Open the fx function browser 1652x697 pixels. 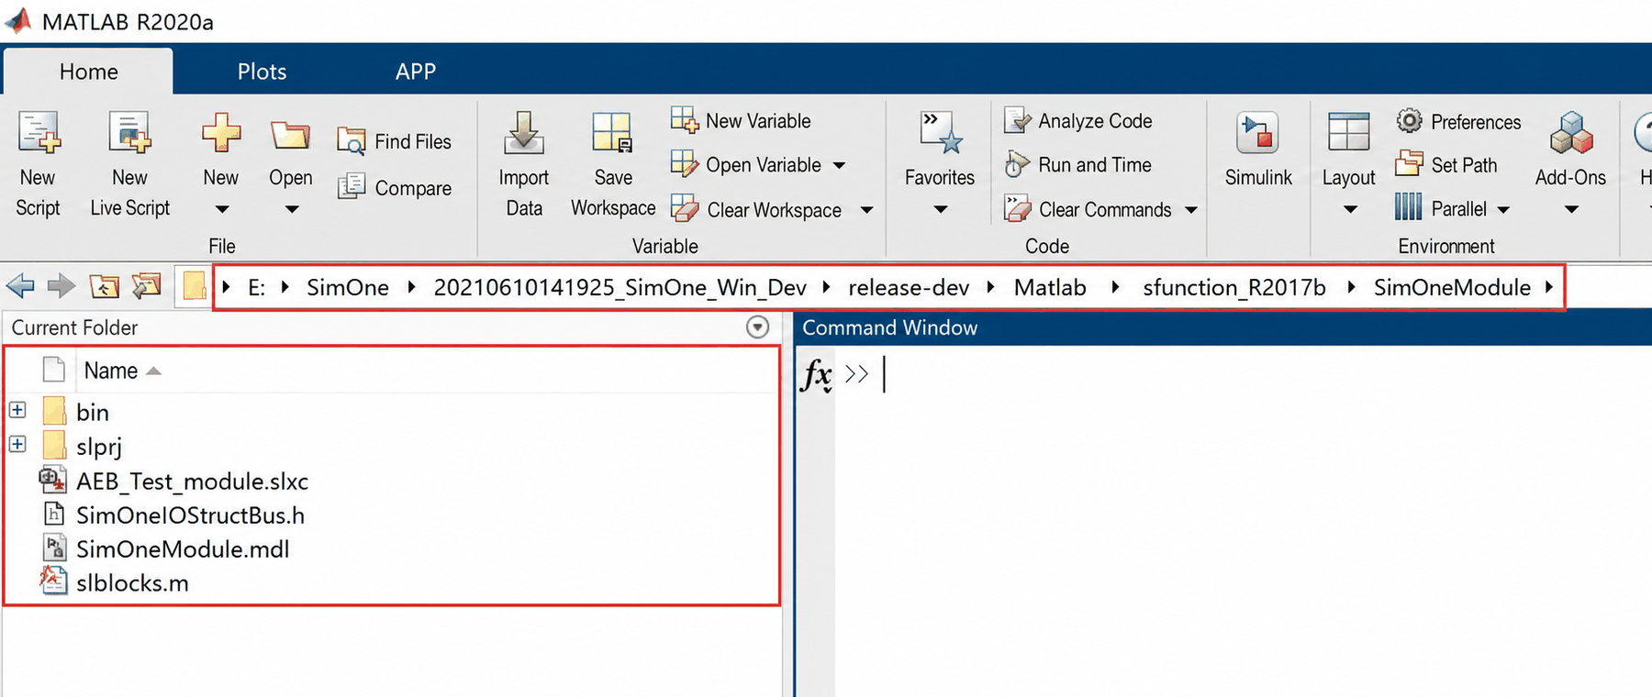click(x=816, y=375)
